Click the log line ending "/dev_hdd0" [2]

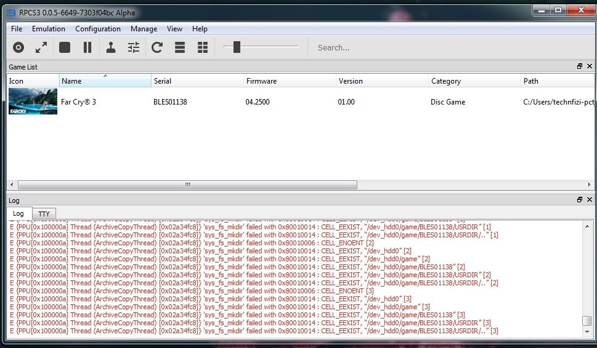(x=210, y=251)
